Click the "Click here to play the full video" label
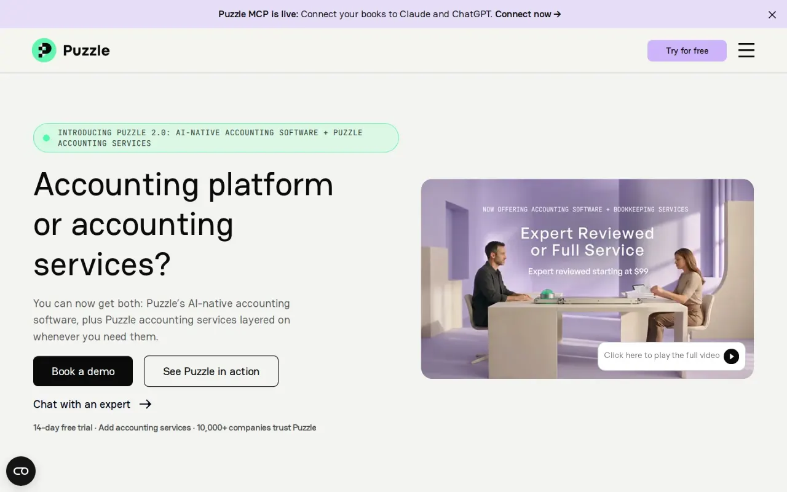This screenshot has width=787, height=492. point(662,355)
